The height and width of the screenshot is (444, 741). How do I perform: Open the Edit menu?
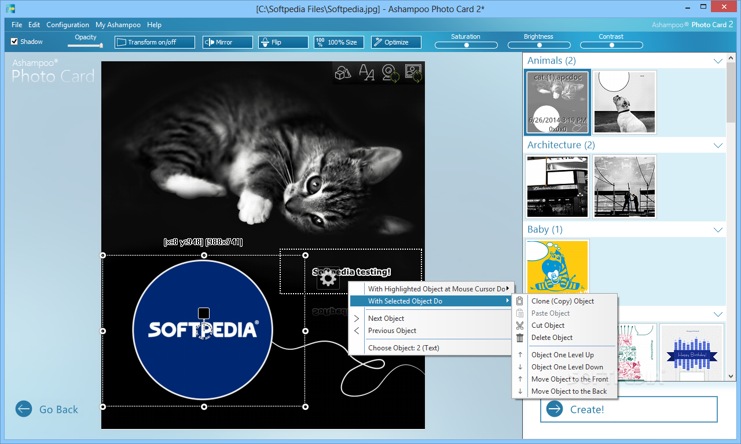[x=34, y=25]
